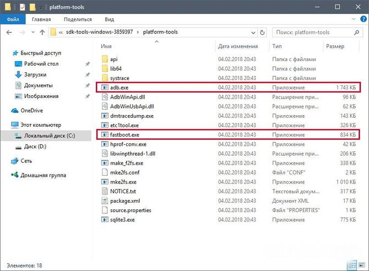This screenshot has width=369, height=271.
Task: Expand hidden breadcrumb path chevrons
Action: (61, 32)
